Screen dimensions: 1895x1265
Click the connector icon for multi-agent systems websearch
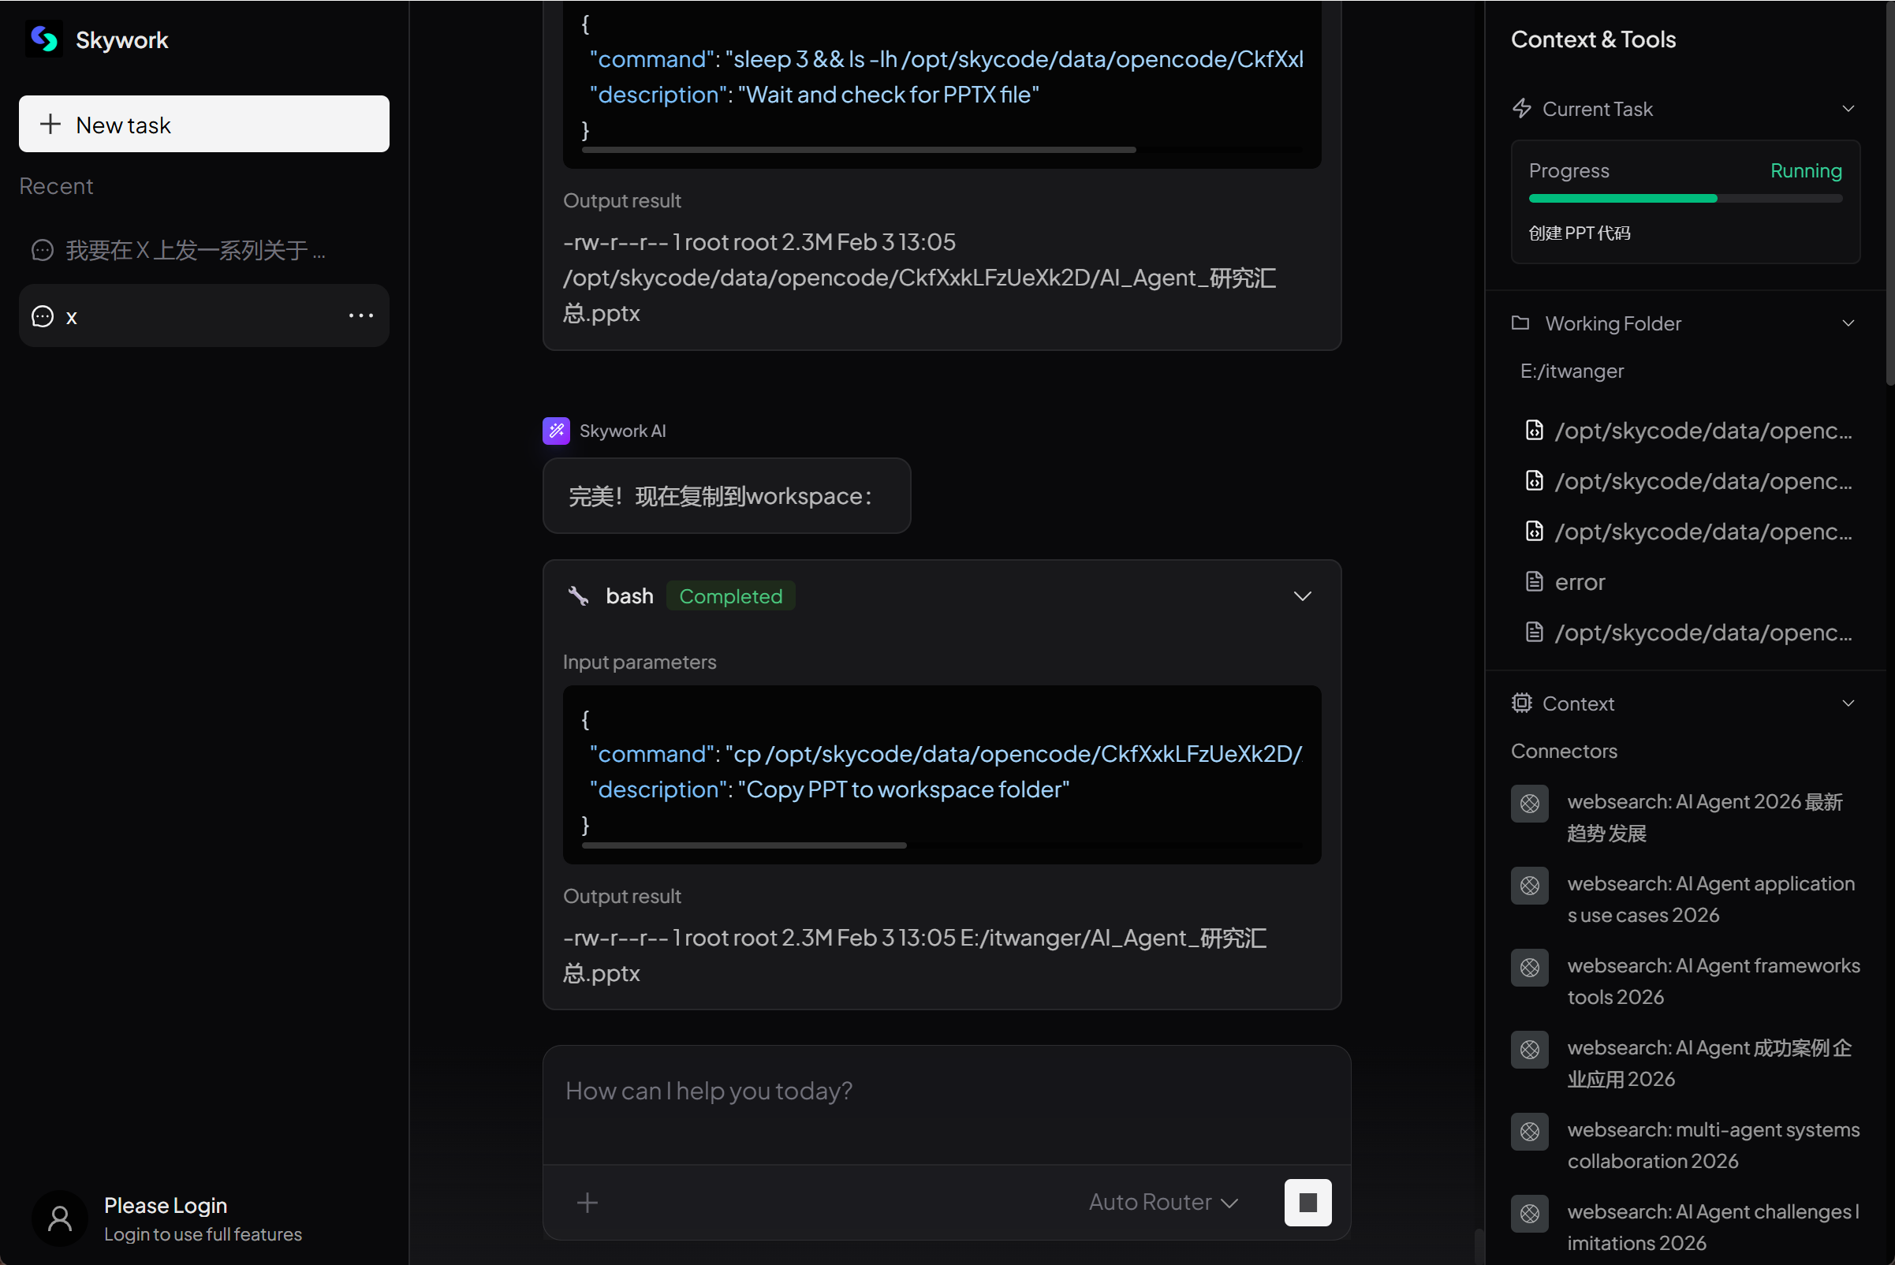click(x=1529, y=1131)
